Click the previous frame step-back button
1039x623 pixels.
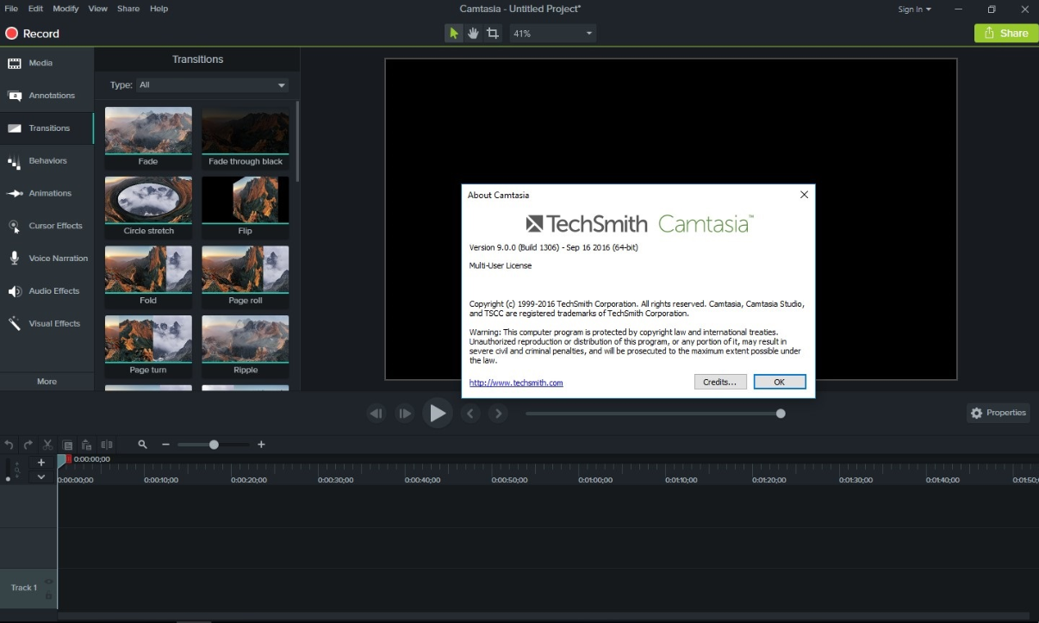(x=376, y=414)
